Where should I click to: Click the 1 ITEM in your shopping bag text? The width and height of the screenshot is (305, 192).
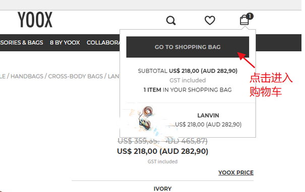[188, 90]
